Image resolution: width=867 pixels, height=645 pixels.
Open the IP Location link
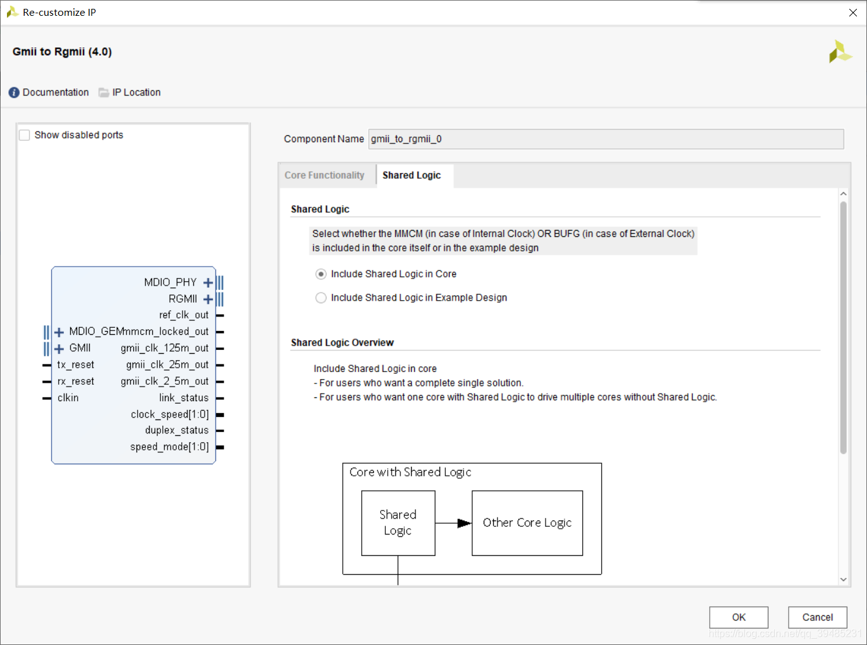coord(136,92)
